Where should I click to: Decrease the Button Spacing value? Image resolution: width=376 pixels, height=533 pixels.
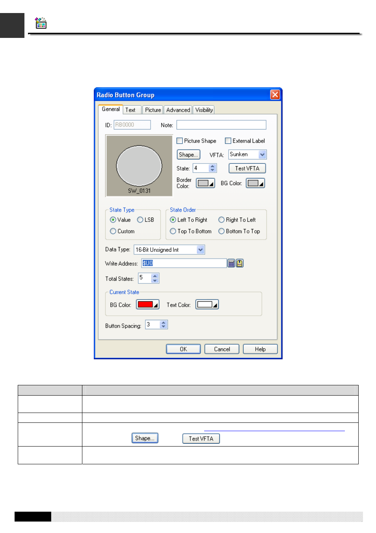(164, 327)
